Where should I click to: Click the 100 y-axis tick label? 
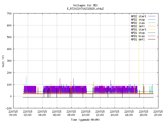(x=9, y=85)
